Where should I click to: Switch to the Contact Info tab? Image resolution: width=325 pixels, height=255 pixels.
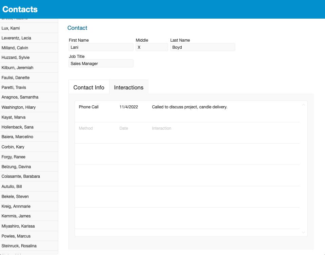pyautogui.click(x=88, y=87)
